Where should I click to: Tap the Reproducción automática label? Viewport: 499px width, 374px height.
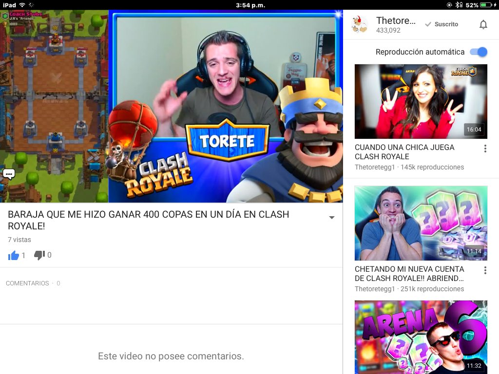pos(420,52)
